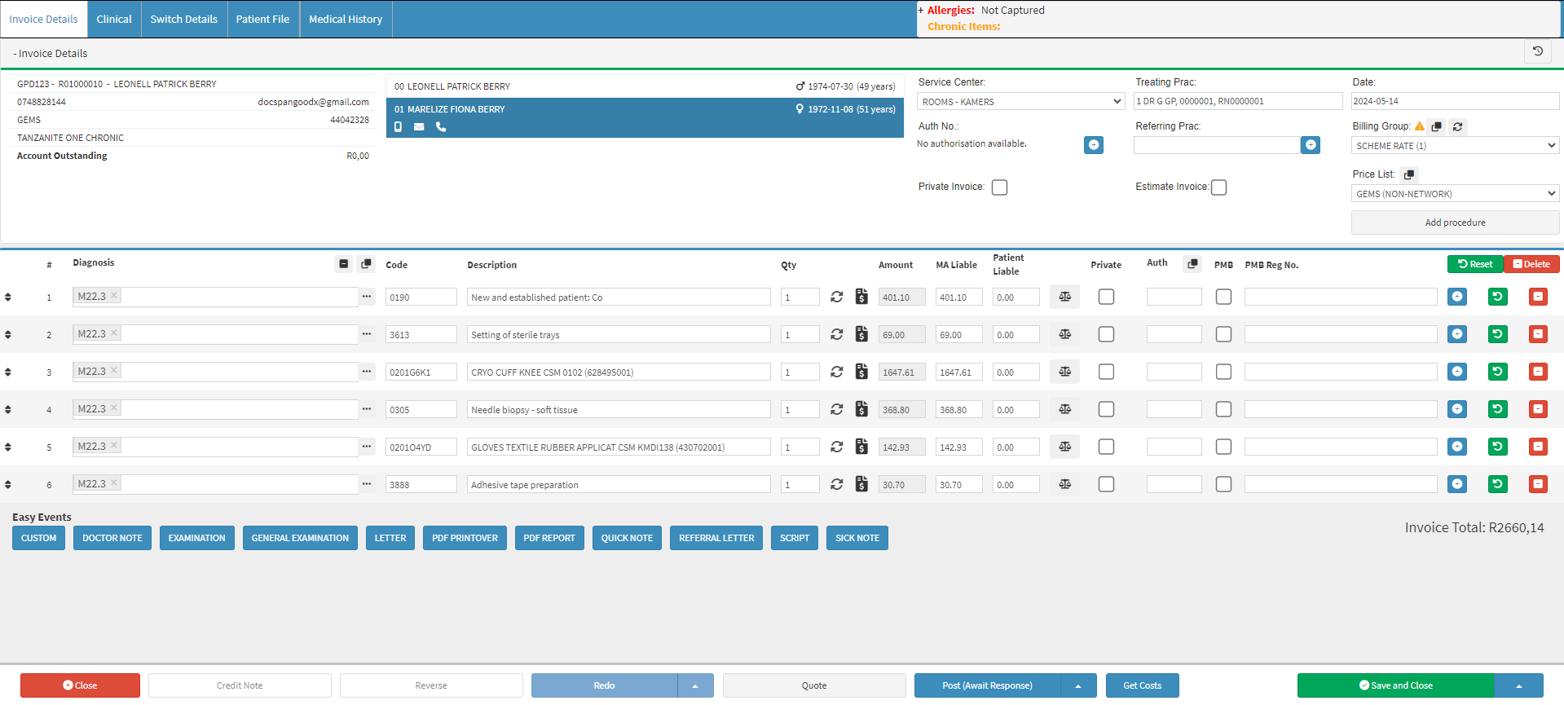Click the green reset icon on row 4
This screenshot has height=705, width=1564.
click(x=1497, y=409)
